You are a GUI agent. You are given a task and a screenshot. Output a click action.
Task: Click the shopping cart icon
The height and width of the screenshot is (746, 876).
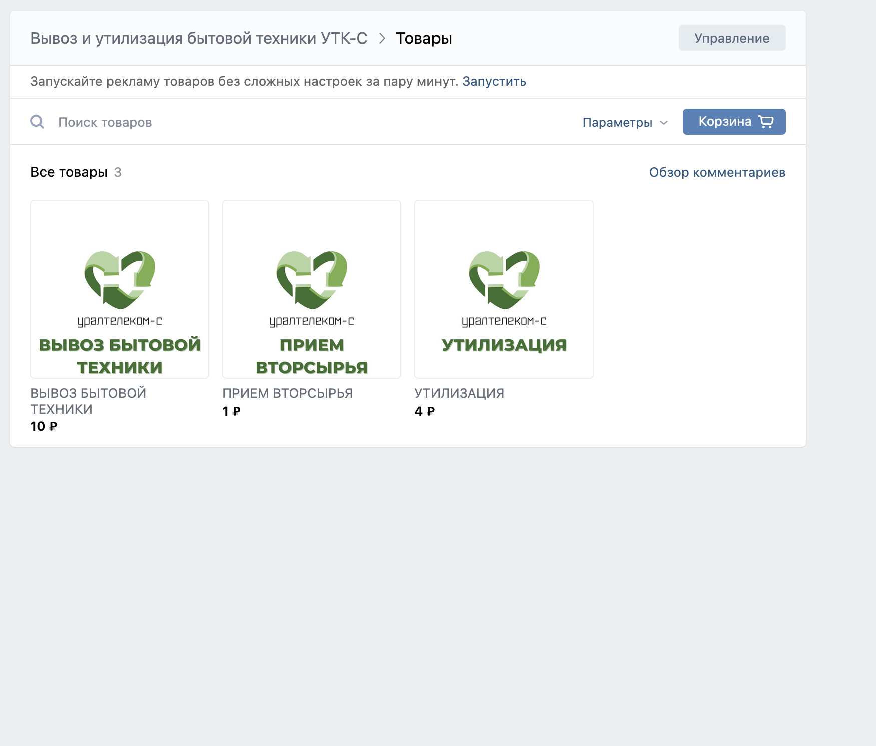766,122
